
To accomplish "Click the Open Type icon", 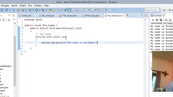I will [50, 10].
